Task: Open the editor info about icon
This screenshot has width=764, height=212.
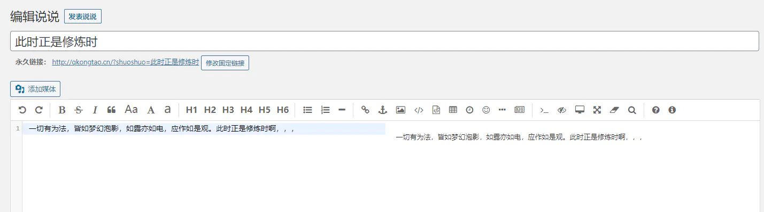Action: 672,110
